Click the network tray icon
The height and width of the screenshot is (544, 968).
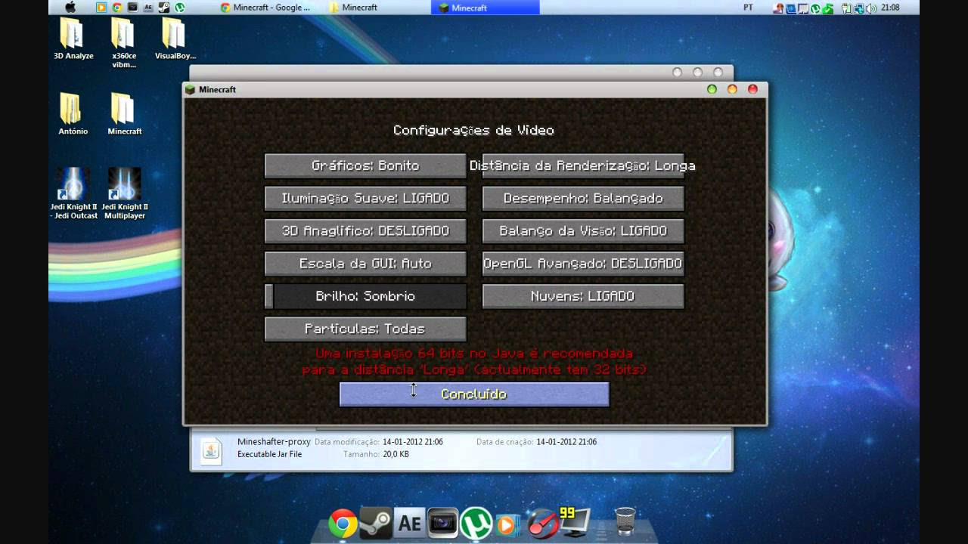coord(859,8)
